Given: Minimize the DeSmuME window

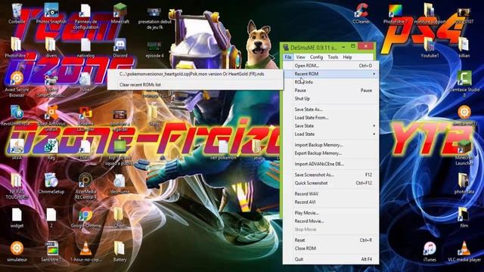Looking at the screenshot, I should [x=343, y=47].
